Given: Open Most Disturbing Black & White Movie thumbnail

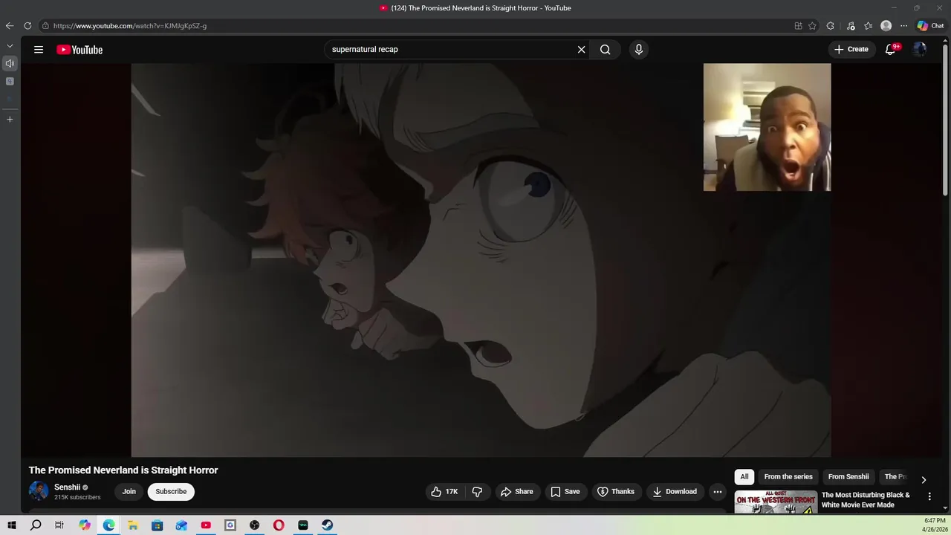Looking at the screenshot, I should click(776, 502).
